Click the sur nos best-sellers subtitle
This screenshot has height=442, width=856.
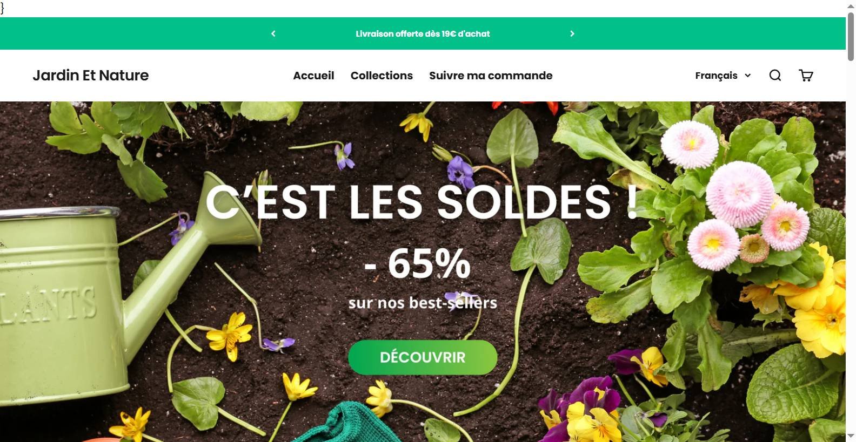tap(423, 303)
